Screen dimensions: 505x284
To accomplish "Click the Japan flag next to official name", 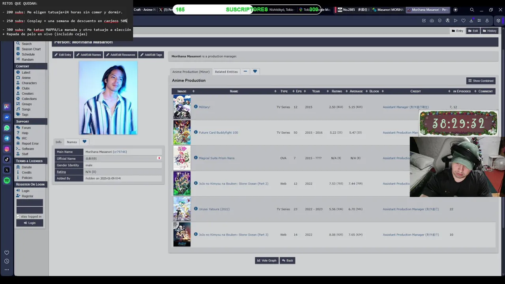I will pos(159,158).
